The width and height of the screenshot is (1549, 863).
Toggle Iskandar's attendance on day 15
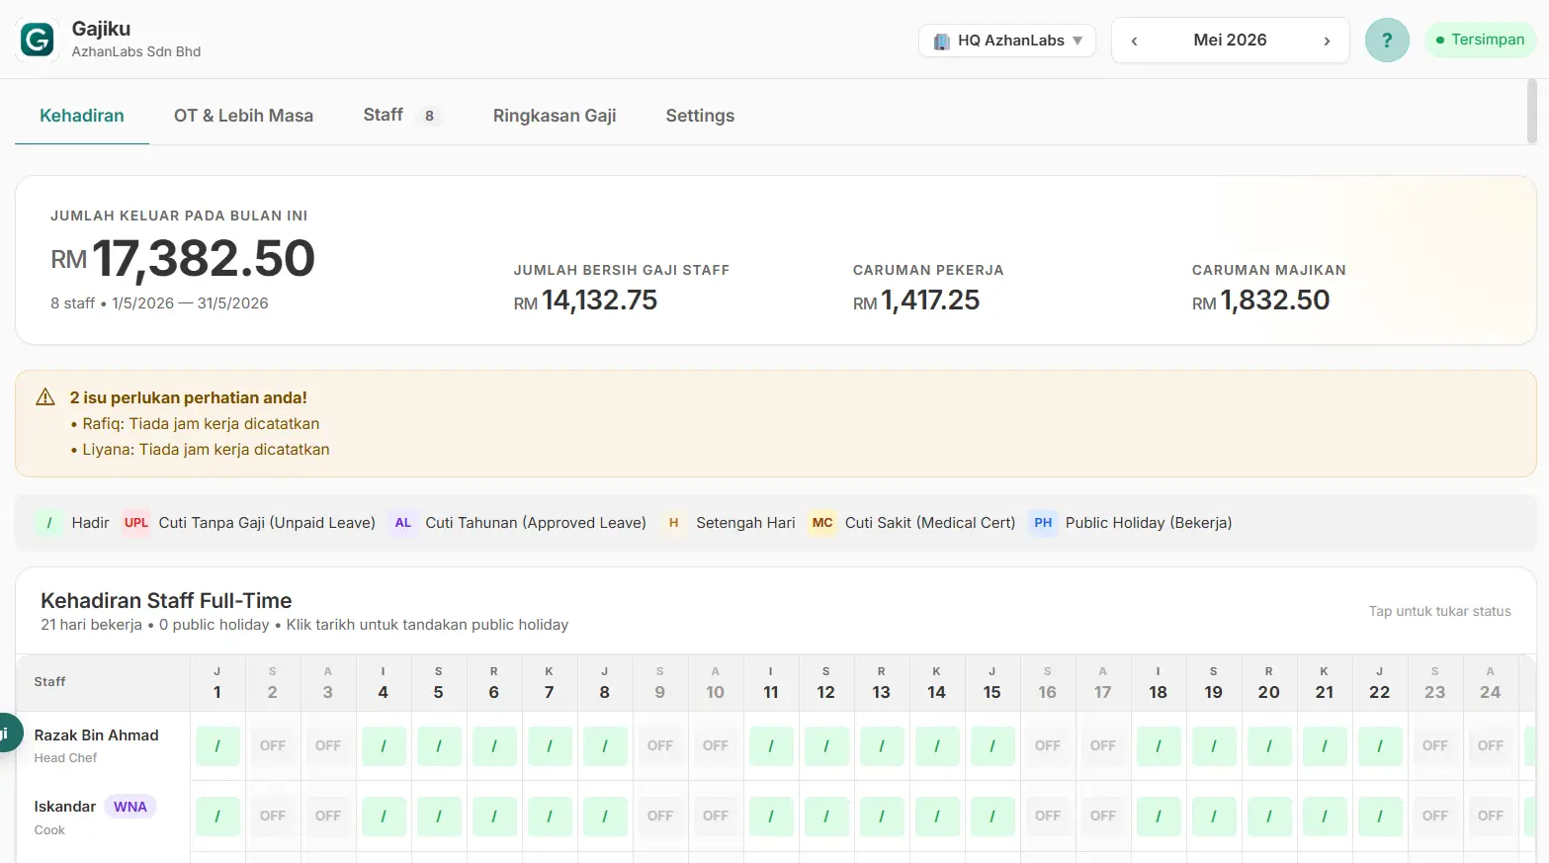click(x=992, y=817)
